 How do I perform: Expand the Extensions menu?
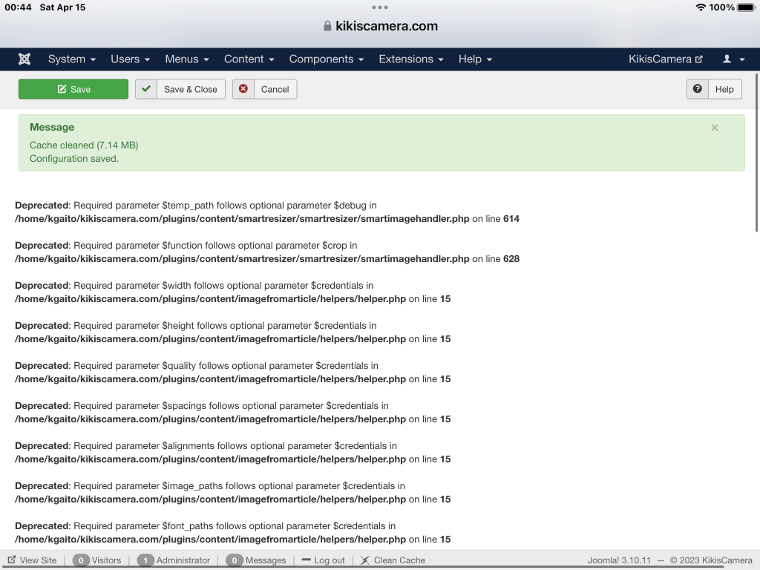(411, 59)
